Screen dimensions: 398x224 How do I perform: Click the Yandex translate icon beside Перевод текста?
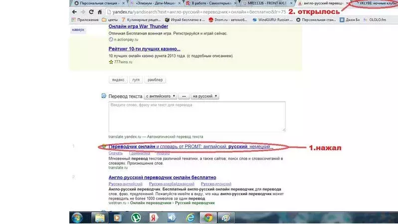click(x=104, y=96)
